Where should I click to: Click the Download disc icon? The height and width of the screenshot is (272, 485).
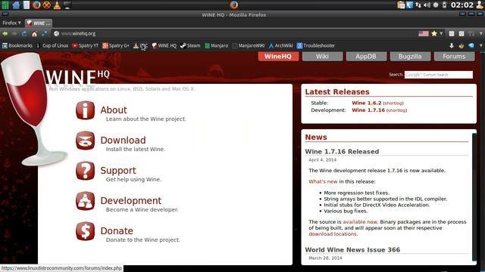[85, 141]
